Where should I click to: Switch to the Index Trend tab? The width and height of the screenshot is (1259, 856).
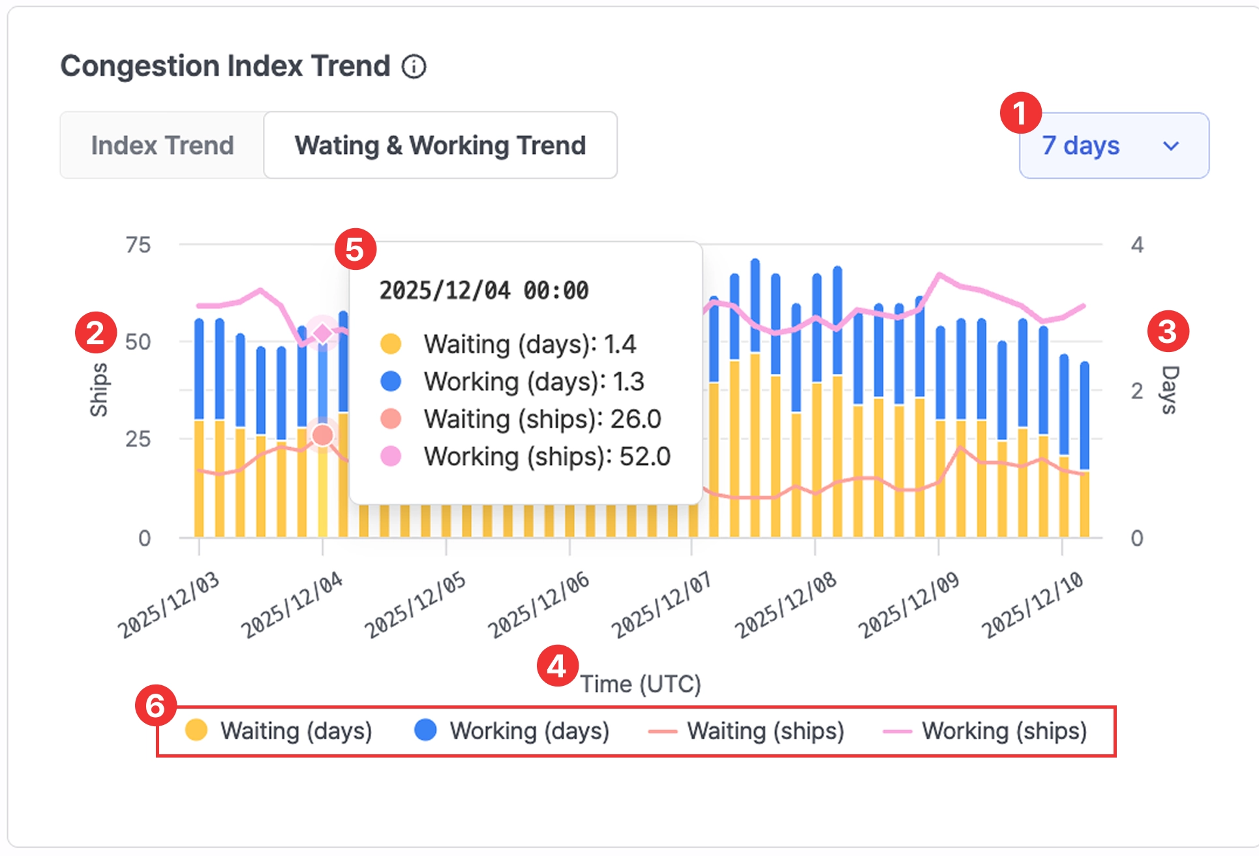tap(162, 145)
